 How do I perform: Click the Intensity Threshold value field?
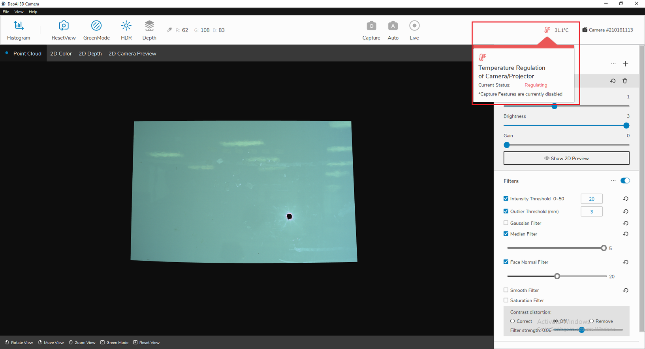[591, 199]
